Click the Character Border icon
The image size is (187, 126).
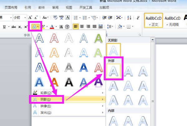[x=67, y=18]
